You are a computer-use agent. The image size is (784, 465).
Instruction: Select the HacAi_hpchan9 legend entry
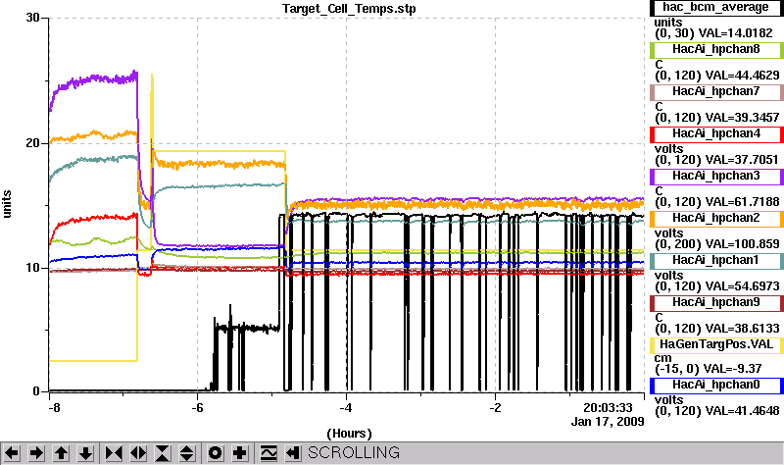715,303
